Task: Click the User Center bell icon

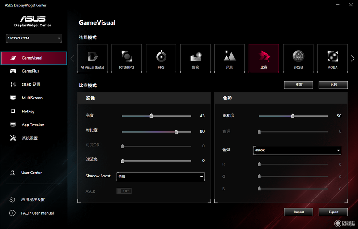Action: coord(13,173)
